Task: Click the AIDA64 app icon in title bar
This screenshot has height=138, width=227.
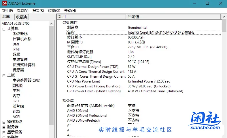Action: coord(4,3)
